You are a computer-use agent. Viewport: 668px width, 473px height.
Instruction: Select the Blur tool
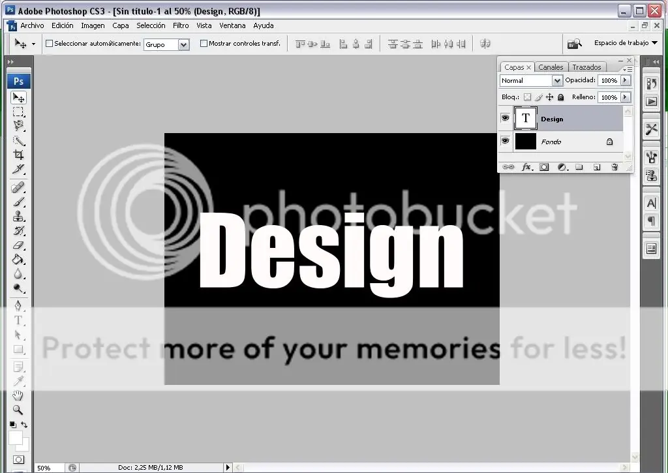18,273
